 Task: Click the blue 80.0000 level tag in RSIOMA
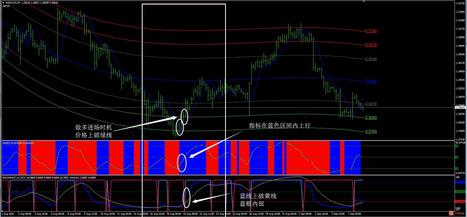(x=460, y=182)
